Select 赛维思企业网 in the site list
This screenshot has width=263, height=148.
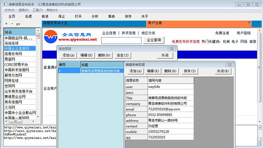point(20,97)
